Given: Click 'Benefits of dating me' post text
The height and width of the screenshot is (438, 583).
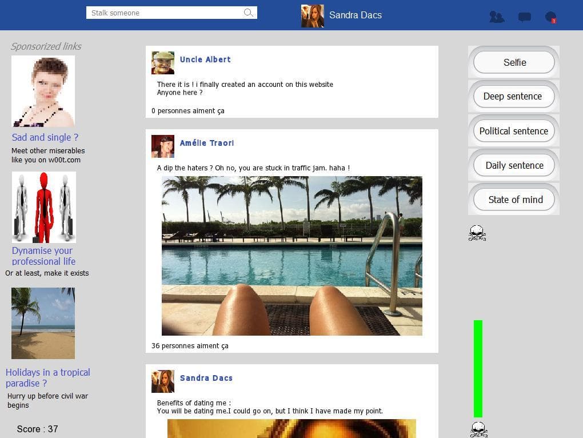Looking at the screenshot, I should (x=270, y=407).
